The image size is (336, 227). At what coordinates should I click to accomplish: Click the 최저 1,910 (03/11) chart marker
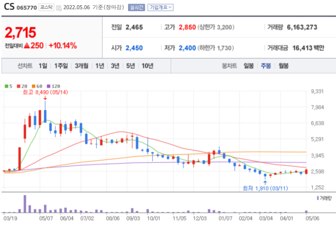(x=265, y=188)
